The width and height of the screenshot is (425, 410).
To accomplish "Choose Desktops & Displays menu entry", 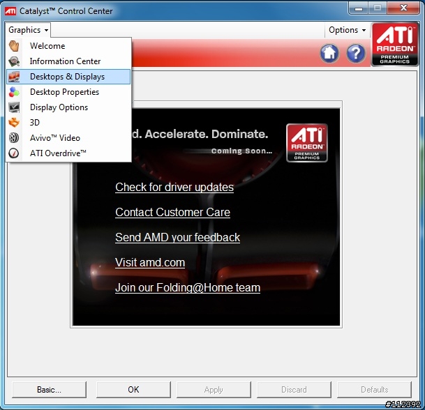I will click(68, 77).
